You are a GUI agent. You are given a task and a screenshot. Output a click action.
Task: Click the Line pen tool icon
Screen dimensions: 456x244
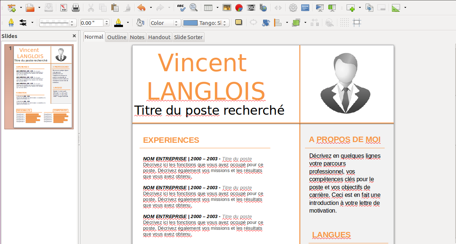pos(11,23)
